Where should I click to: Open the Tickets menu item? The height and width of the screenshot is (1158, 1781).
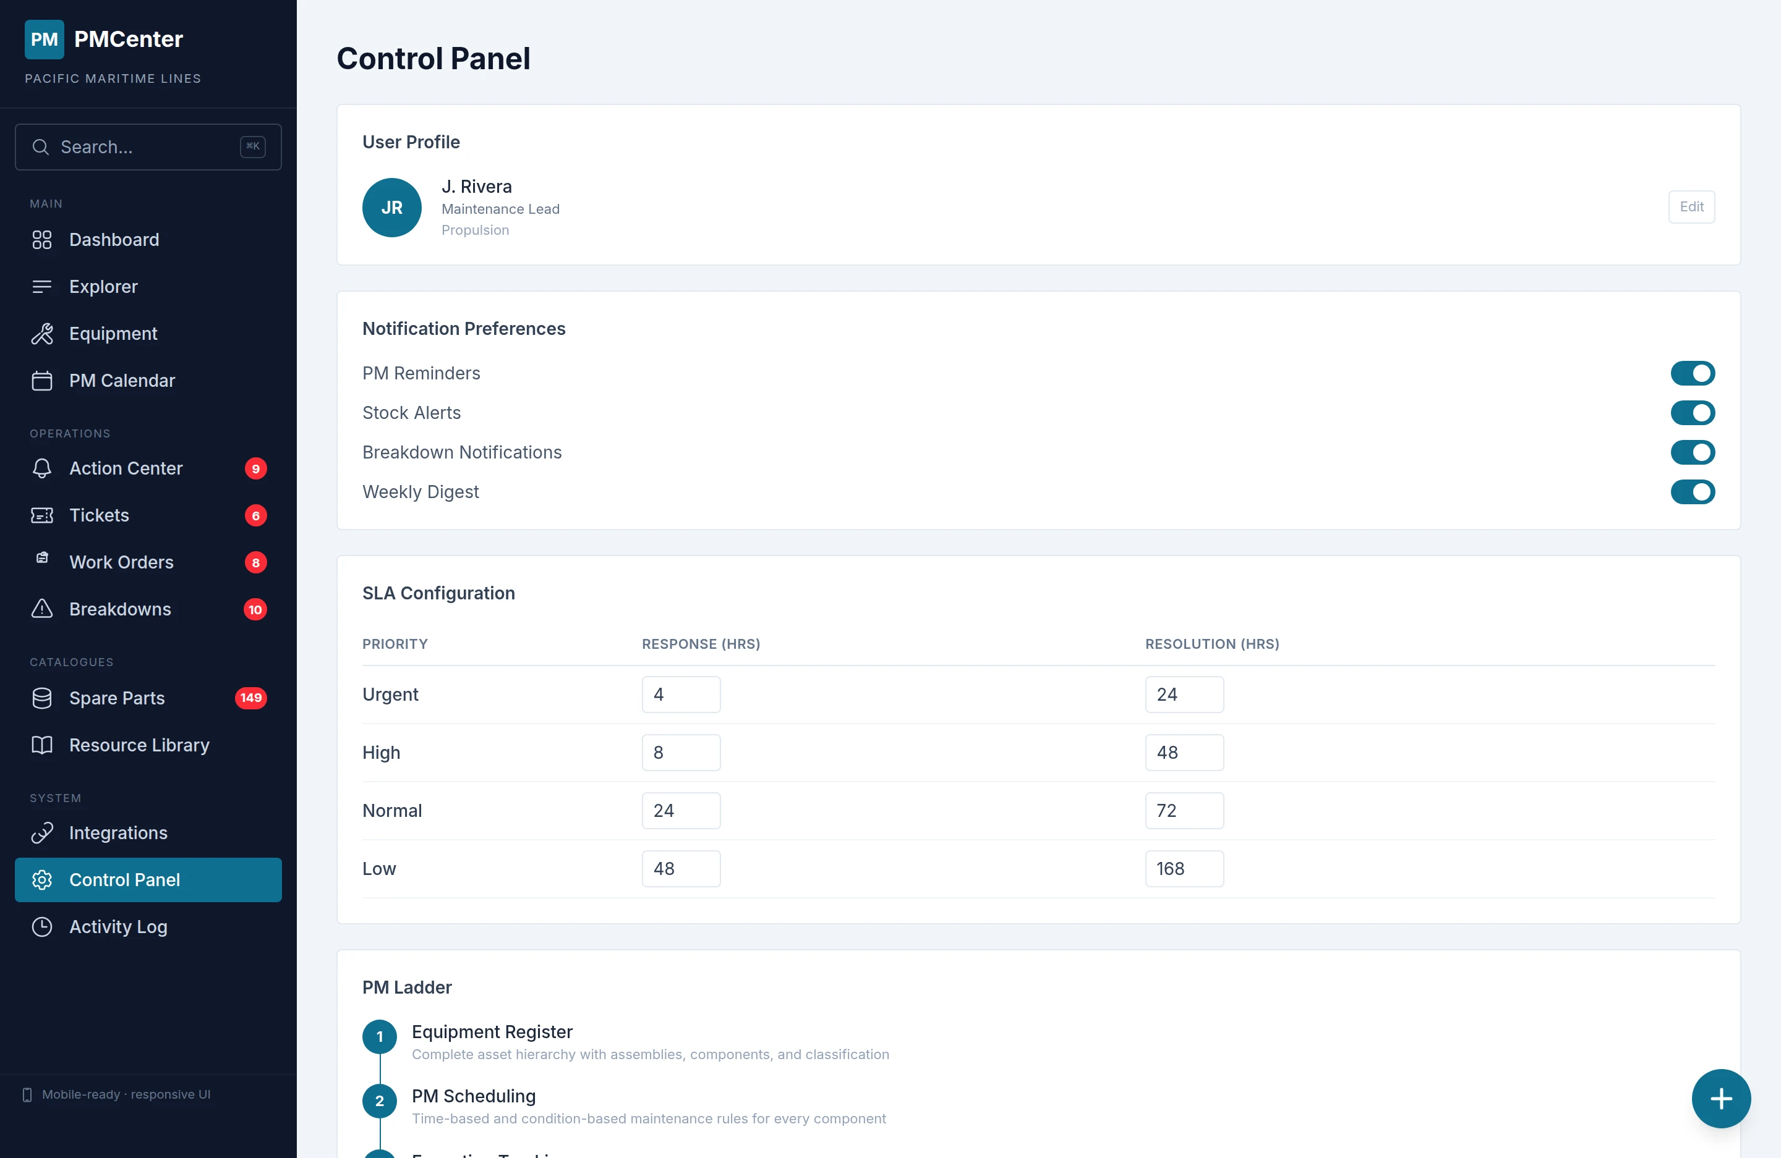click(x=100, y=515)
